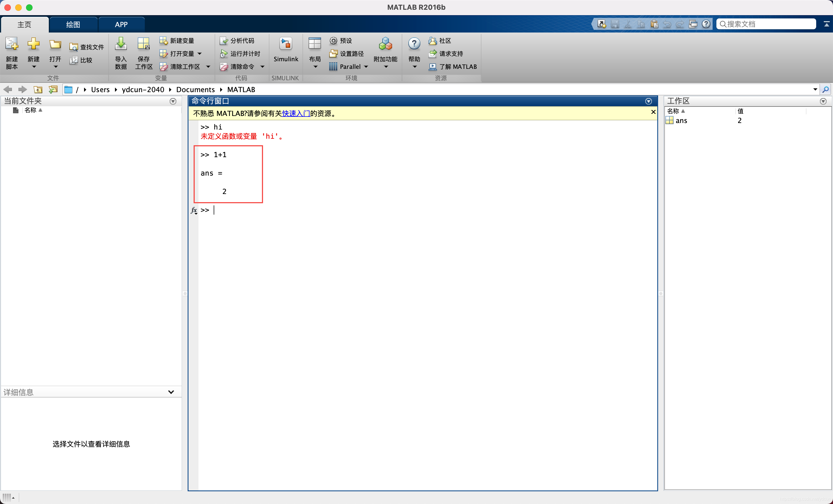Switch to the Plots (绘图) tab
This screenshot has width=833, height=504.
coord(73,24)
